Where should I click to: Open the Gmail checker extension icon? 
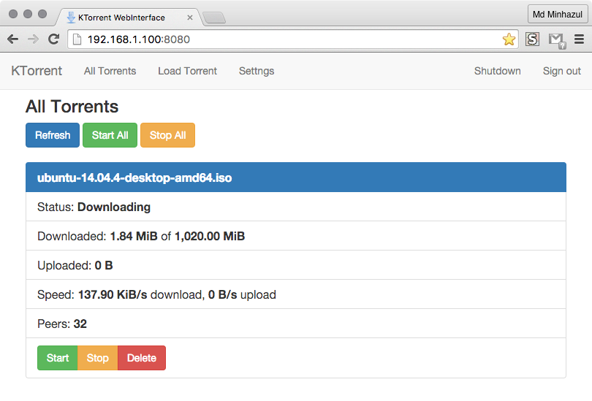coord(557,40)
